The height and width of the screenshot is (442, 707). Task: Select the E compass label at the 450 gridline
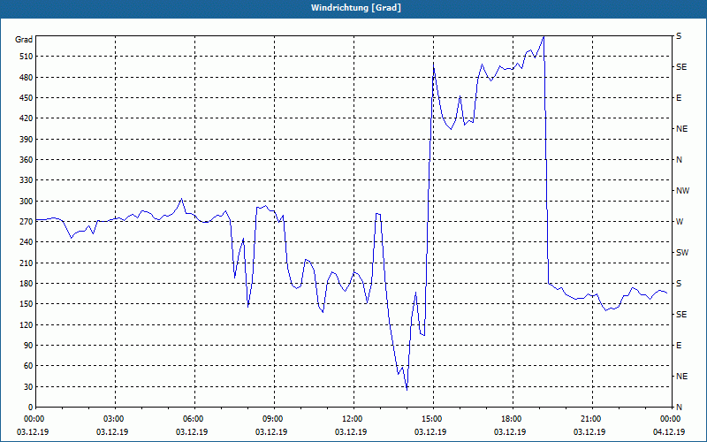point(679,98)
